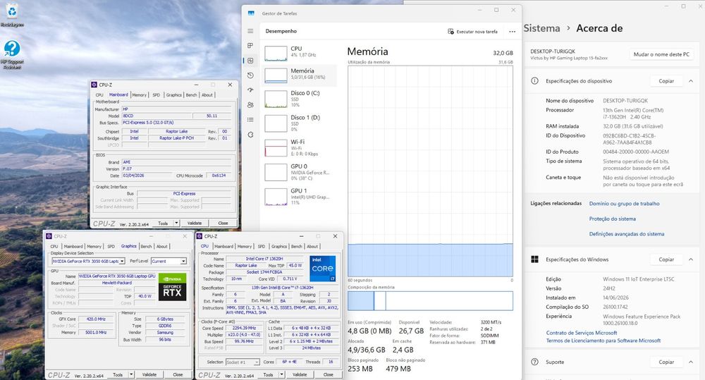Click Specification field 13th Gen Intel Core i7-13620H

(x=283, y=288)
